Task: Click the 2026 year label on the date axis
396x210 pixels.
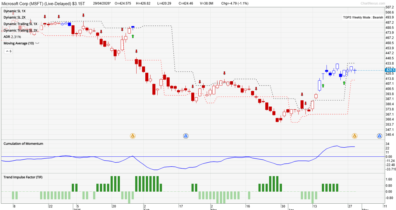Action: pos(77,209)
